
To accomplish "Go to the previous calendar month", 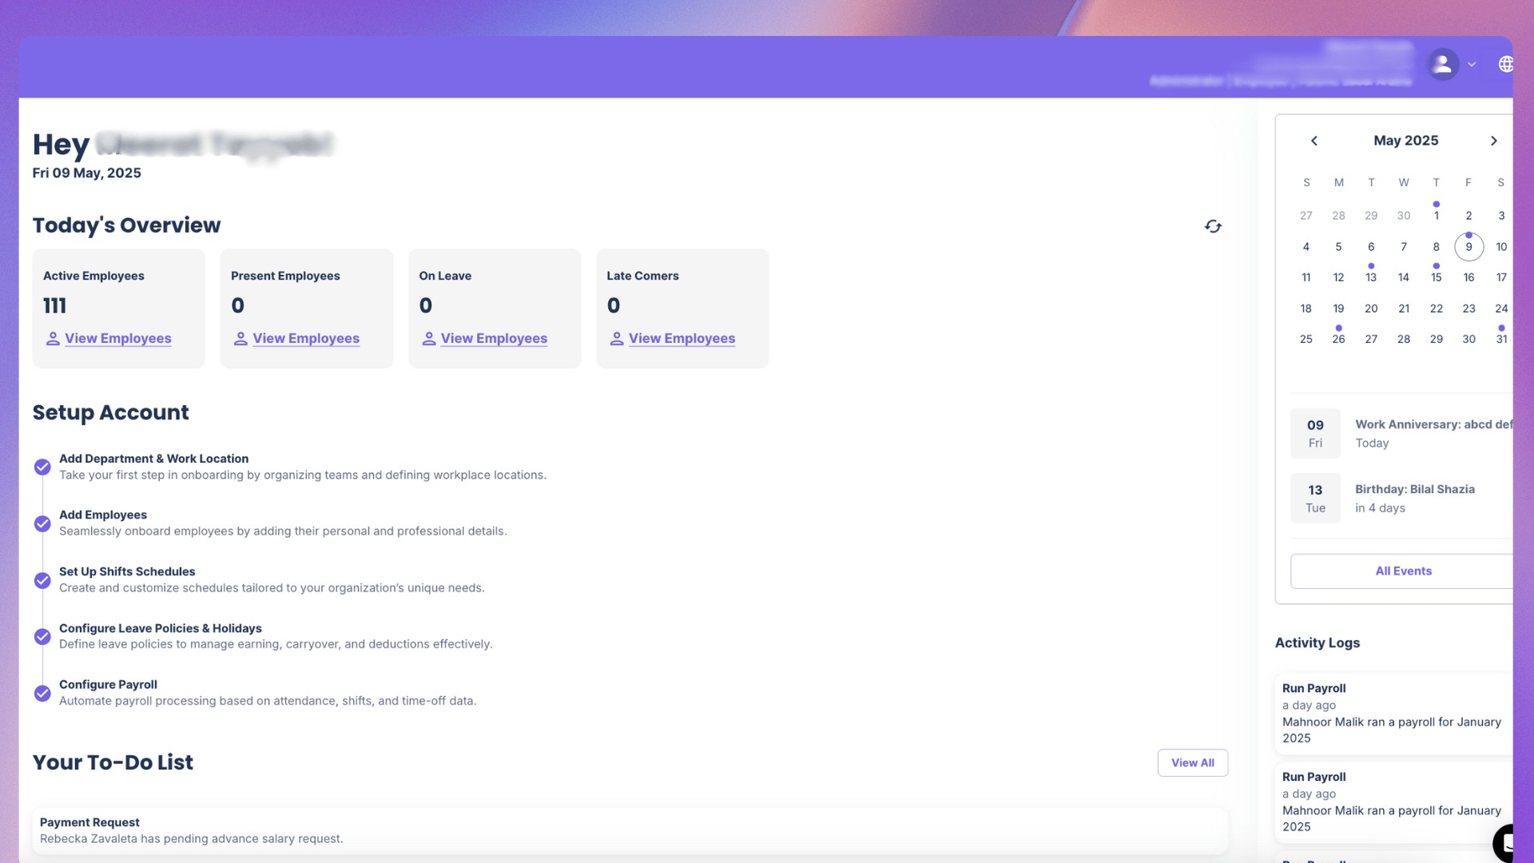I will click(x=1314, y=141).
